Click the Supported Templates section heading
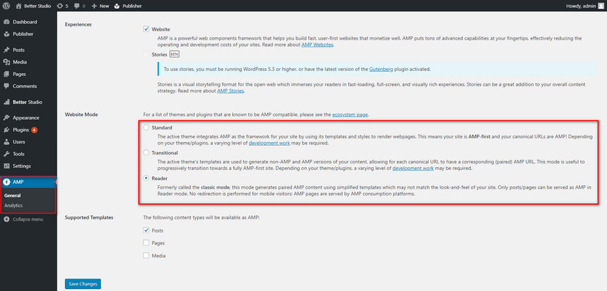The width and height of the screenshot is (607, 291). point(89,218)
